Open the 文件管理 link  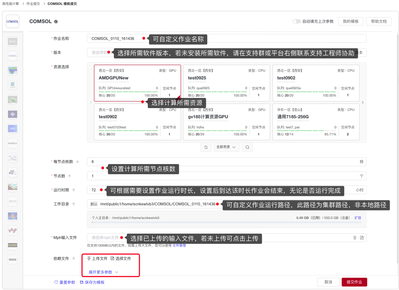pos(179,246)
